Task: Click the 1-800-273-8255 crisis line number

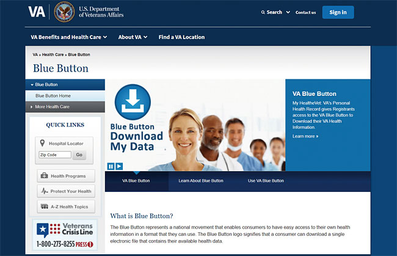Action: [x=56, y=244]
